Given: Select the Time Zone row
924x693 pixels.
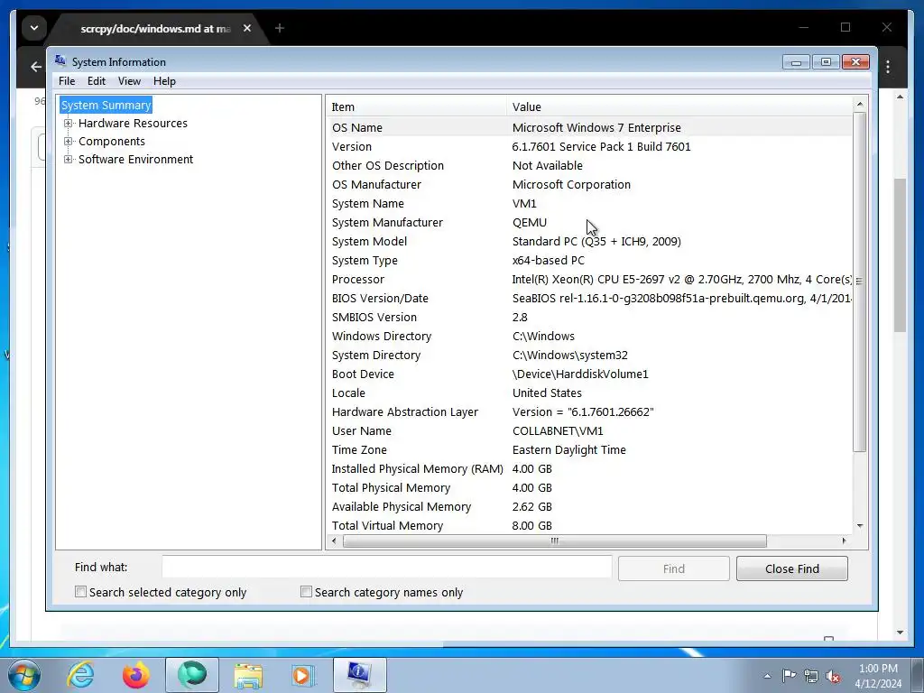Looking at the screenshot, I should point(589,449).
